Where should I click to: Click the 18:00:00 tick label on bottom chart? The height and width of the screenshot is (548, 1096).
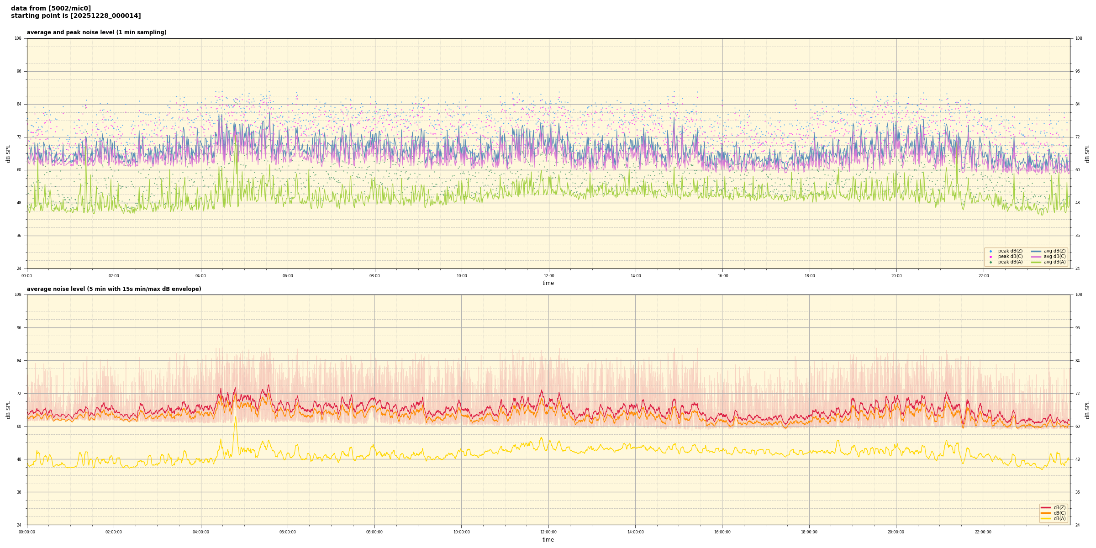click(x=809, y=532)
